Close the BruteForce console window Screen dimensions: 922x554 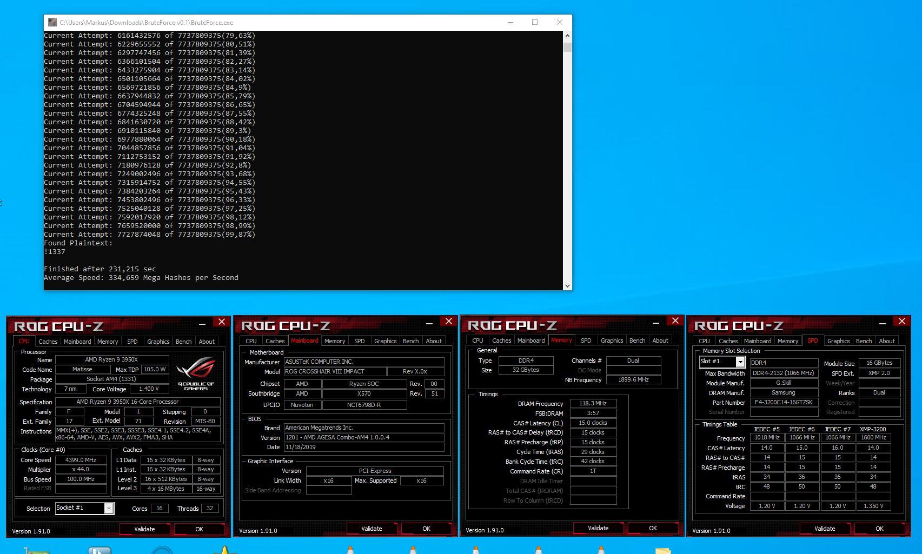(x=560, y=22)
